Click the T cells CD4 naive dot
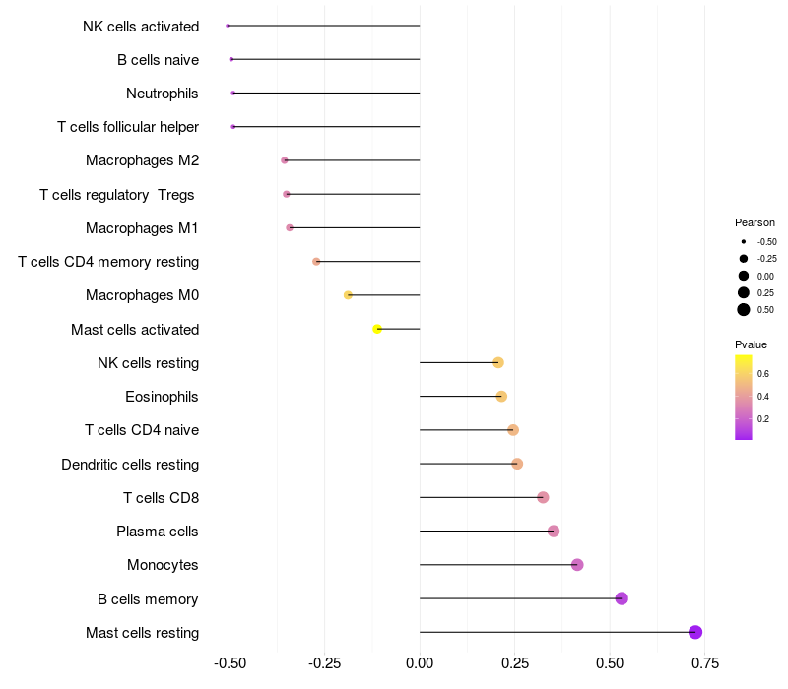 [513, 430]
